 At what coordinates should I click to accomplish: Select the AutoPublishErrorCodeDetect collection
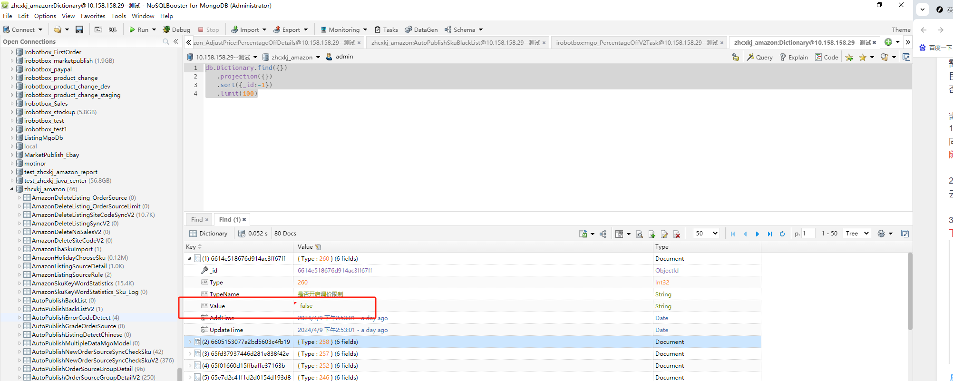click(x=71, y=317)
